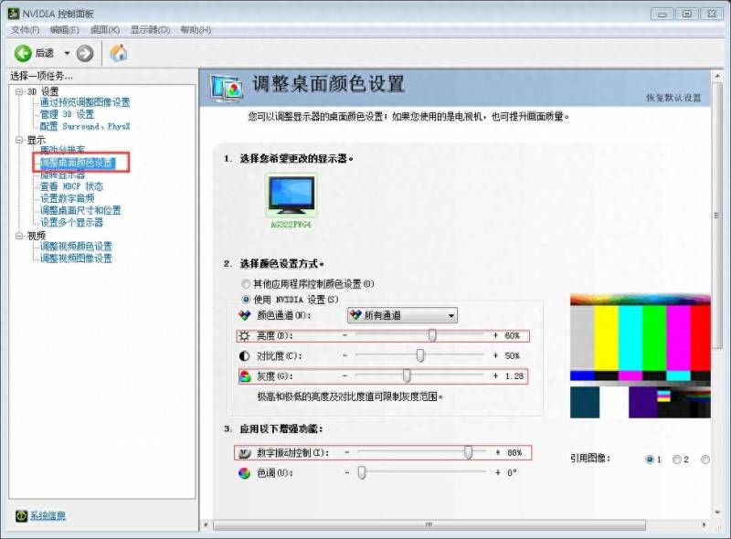Open 通过预览调整图像设置 task
The height and width of the screenshot is (539, 731).
[x=85, y=102]
